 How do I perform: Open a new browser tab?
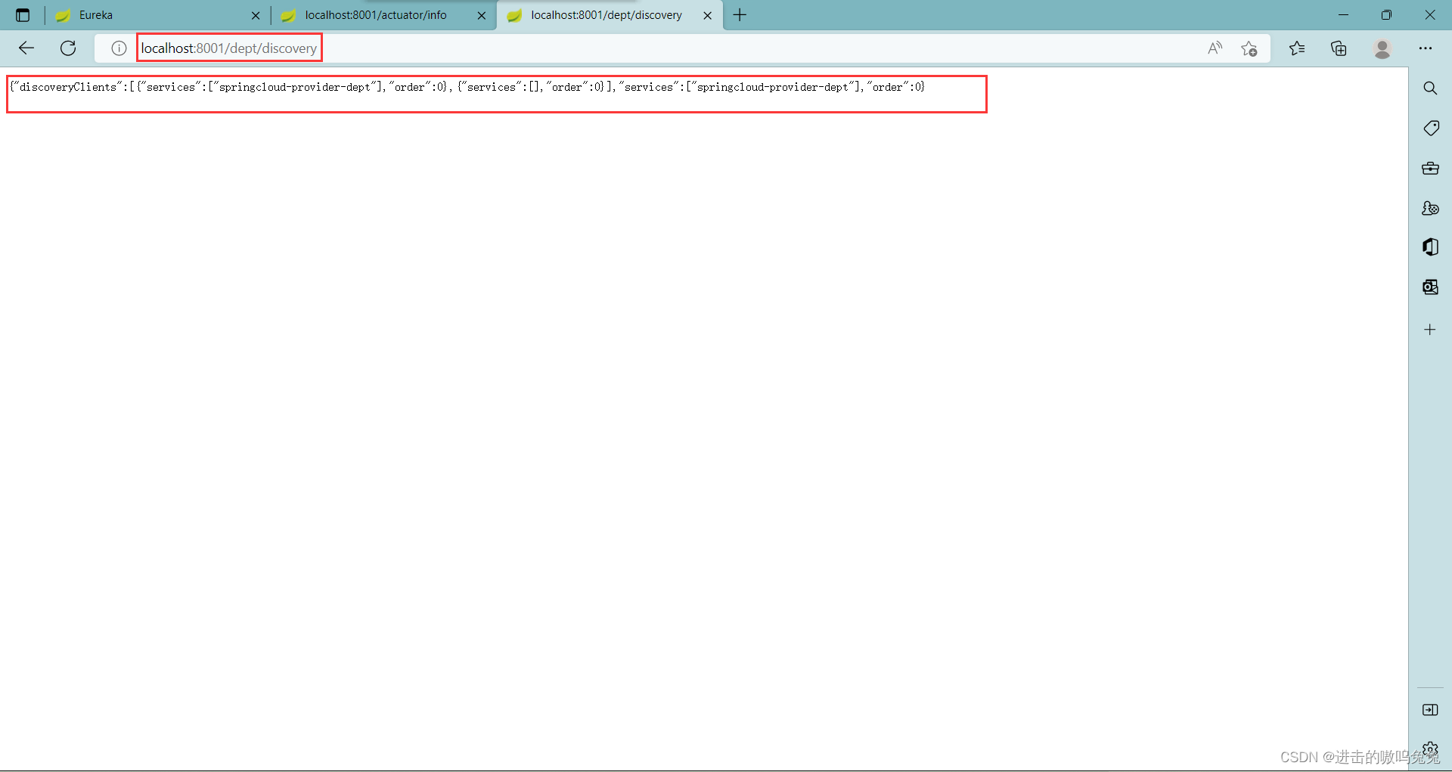740,15
